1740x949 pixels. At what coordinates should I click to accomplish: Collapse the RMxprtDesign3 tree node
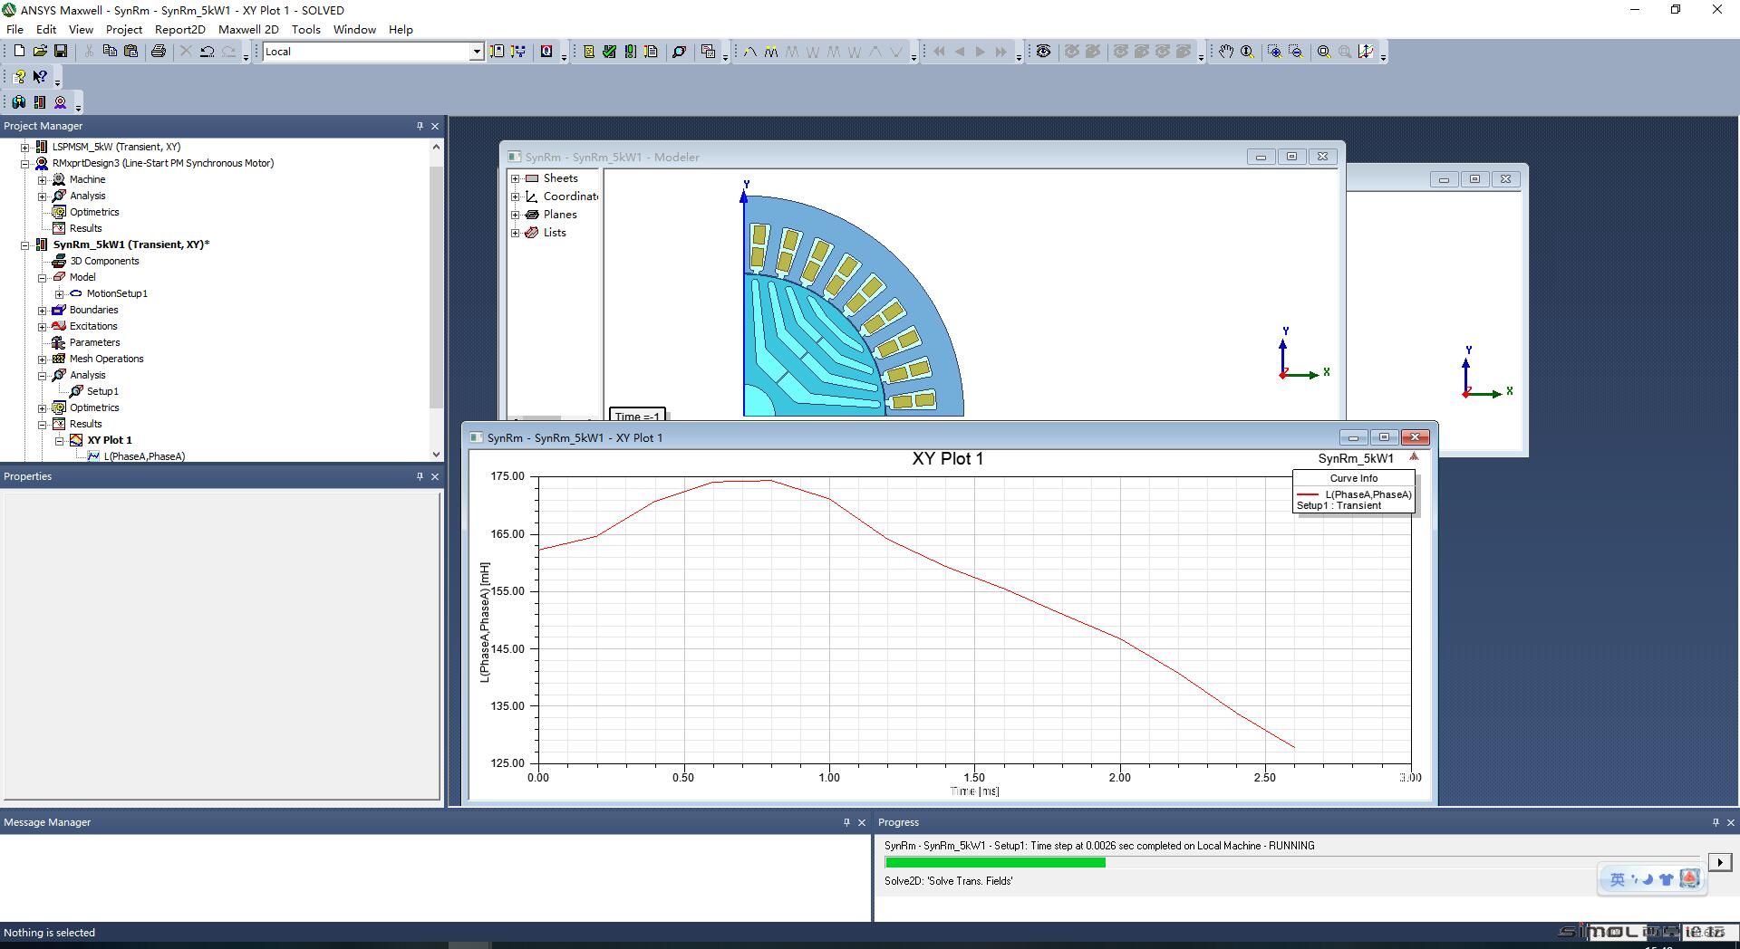pyautogui.click(x=25, y=163)
